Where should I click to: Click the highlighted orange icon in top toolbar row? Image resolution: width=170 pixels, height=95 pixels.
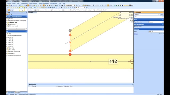pyautogui.click(x=28, y=5)
